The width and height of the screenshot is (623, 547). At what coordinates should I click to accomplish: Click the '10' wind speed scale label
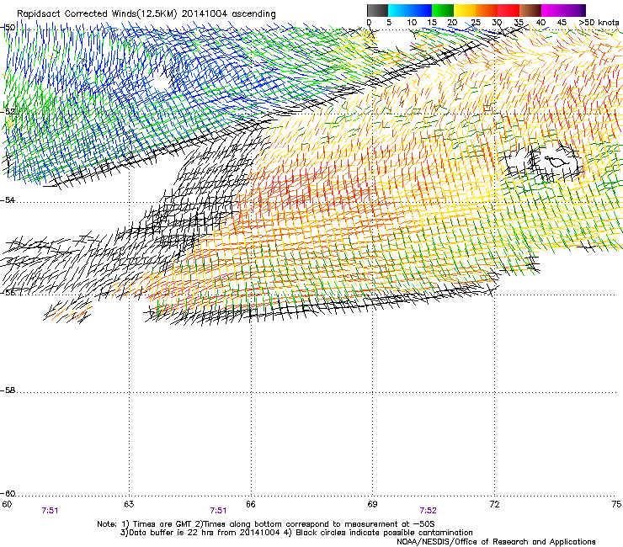pyautogui.click(x=412, y=22)
